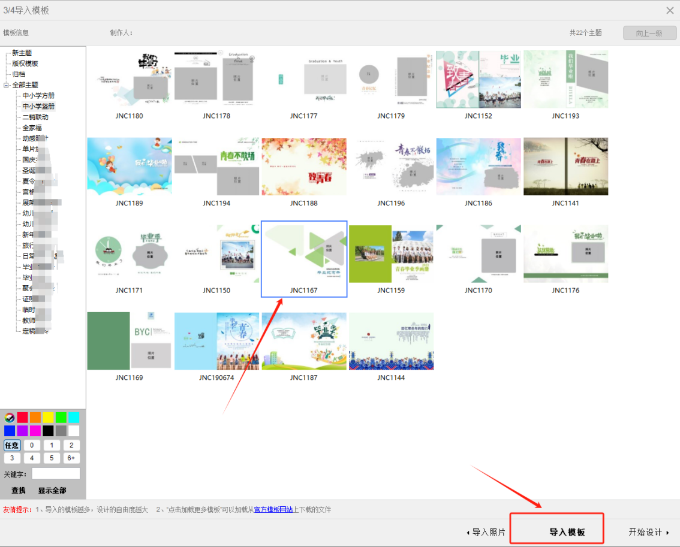Select the 版权模板 tree item

pyautogui.click(x=25, y=64)
